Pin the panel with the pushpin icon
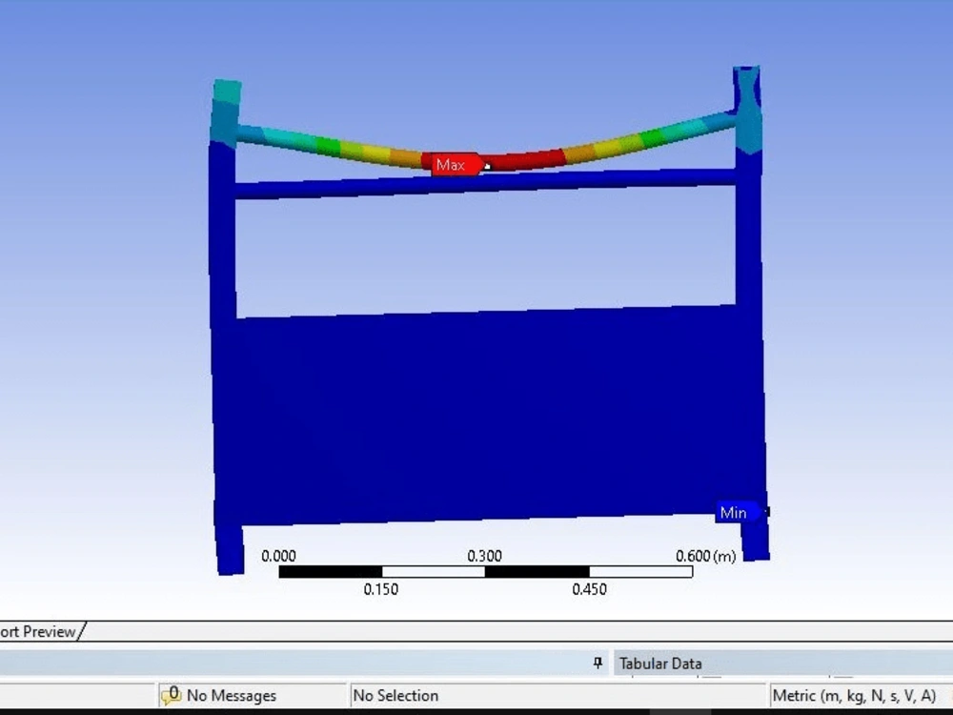Screen dimensions: 953x715 [x=598, y=663]
